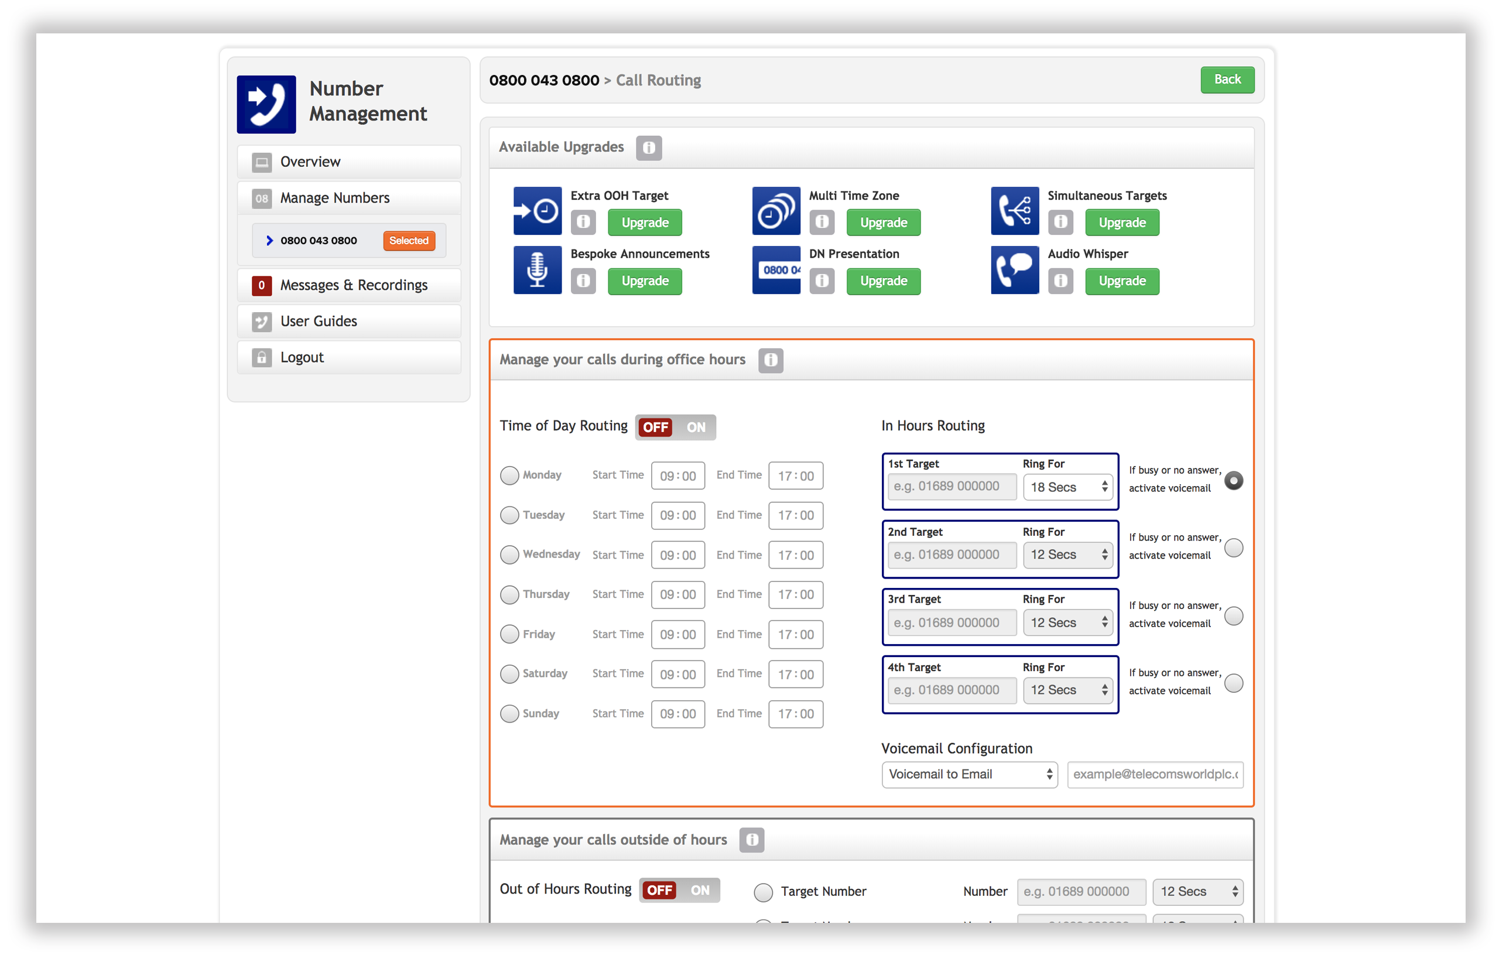This screenshot has width=1499, height=958.
Task: Upgrade Simultaneous Targets
Action: [1122, 223]
